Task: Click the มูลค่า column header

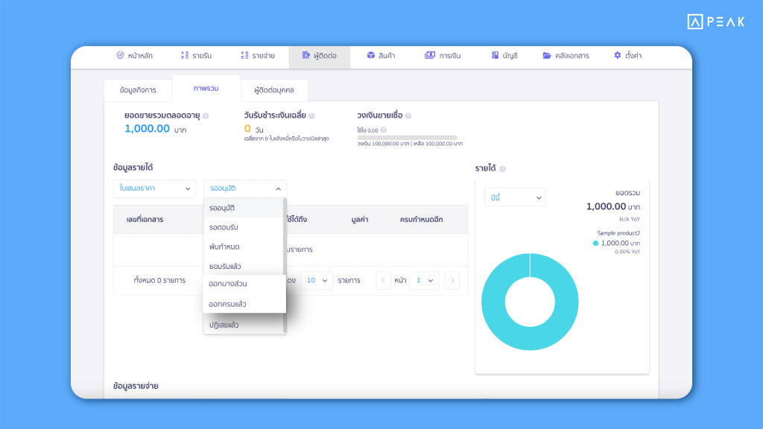Action: pos(360,220)
